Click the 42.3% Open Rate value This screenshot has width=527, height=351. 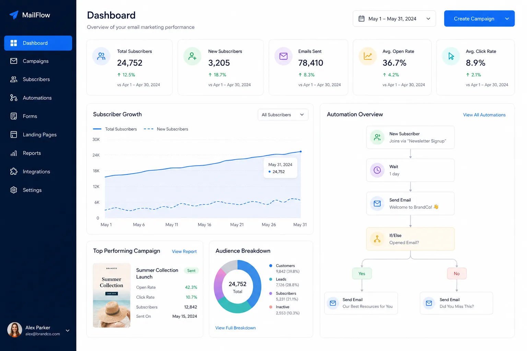pos(191,287)
